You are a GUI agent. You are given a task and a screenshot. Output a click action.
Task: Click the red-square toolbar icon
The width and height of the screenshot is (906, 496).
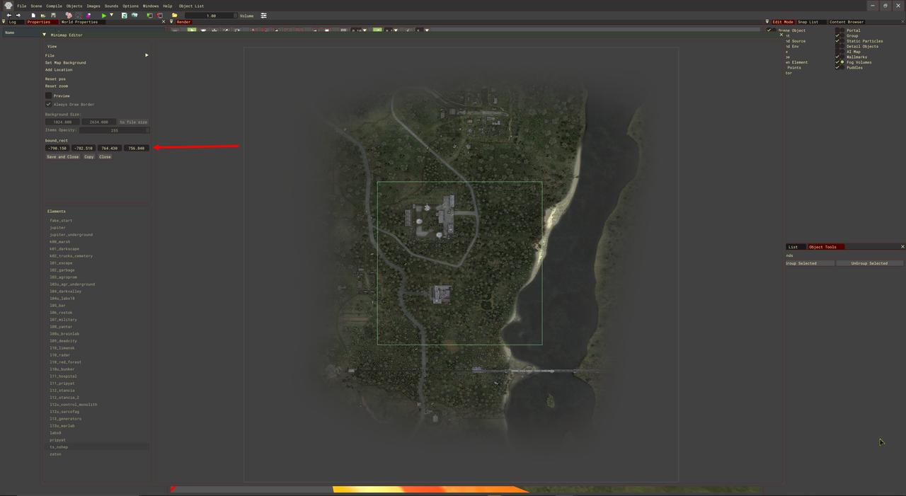[x=160, y=15]
